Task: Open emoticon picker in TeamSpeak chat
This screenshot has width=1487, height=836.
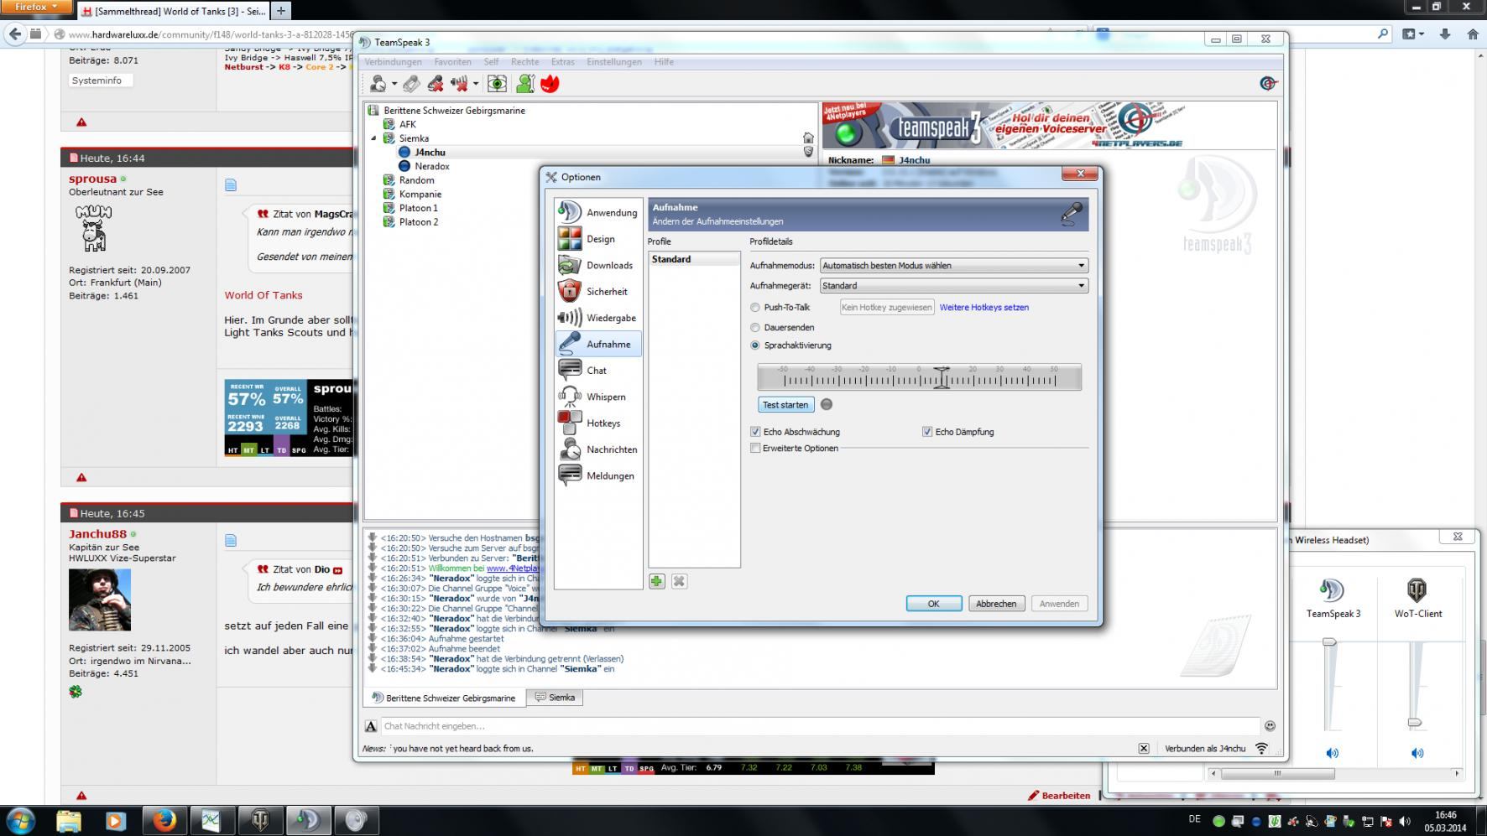Action: [x=1270, y=726]
